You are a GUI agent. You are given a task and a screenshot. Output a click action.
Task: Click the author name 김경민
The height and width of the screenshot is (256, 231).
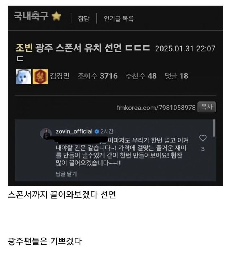(60, 76)
